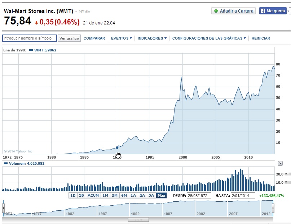This screenshot has width=291, height=224.
Task: Click the WMT 5,9062 legend label
Action: coord(45,50)
